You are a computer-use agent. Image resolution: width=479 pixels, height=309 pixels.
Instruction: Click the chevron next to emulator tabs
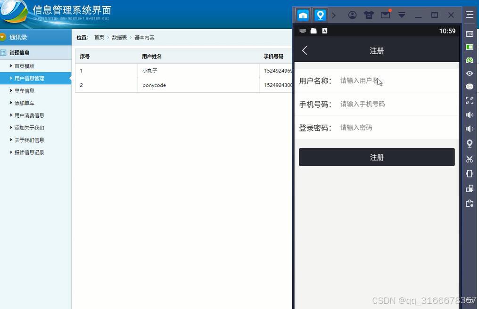point(334,15)
